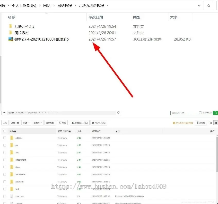218x204 pixels.
Task: Open the 分享列表 share list
Action: pos(50,123)
